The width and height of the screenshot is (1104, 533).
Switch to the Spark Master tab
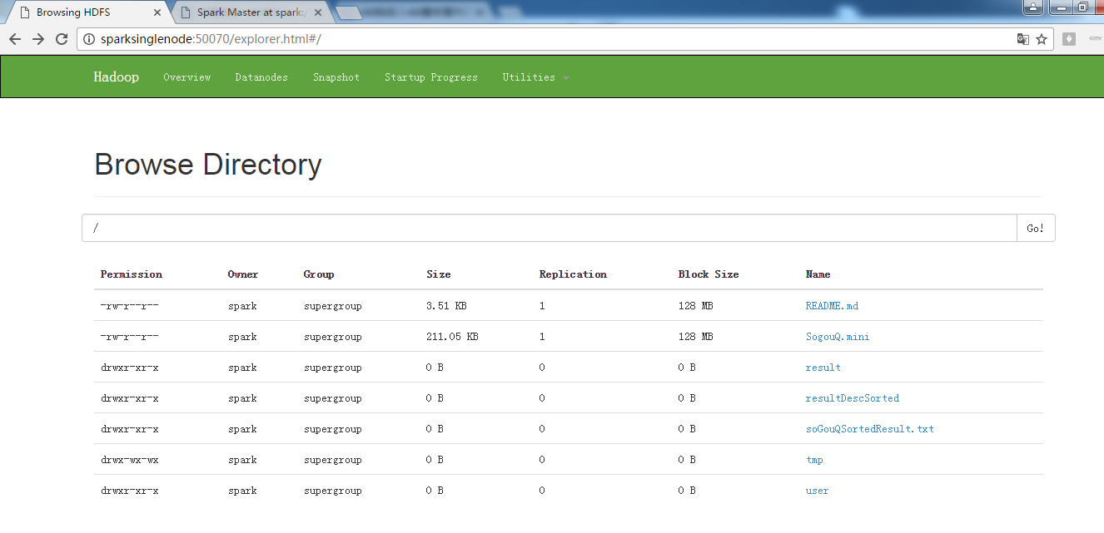point(248,12)
